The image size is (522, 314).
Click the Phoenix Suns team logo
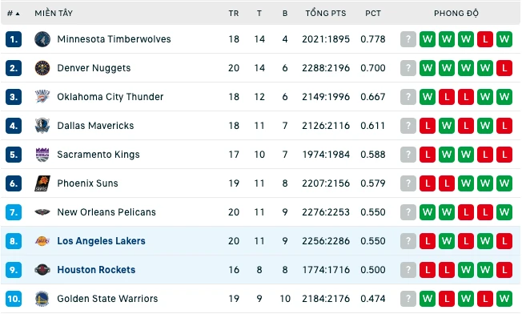pos(42,183)
